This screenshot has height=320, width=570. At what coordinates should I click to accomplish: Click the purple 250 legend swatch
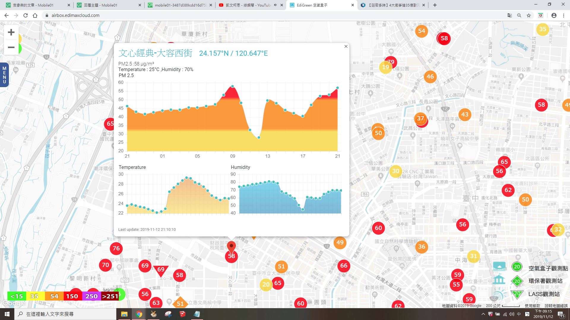[x=91, y=296]
